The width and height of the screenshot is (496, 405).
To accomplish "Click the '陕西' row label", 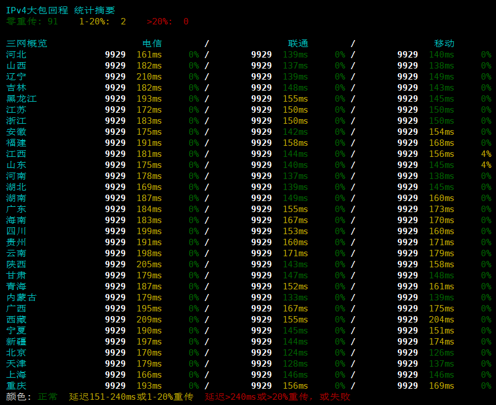I will click(16, 264).
